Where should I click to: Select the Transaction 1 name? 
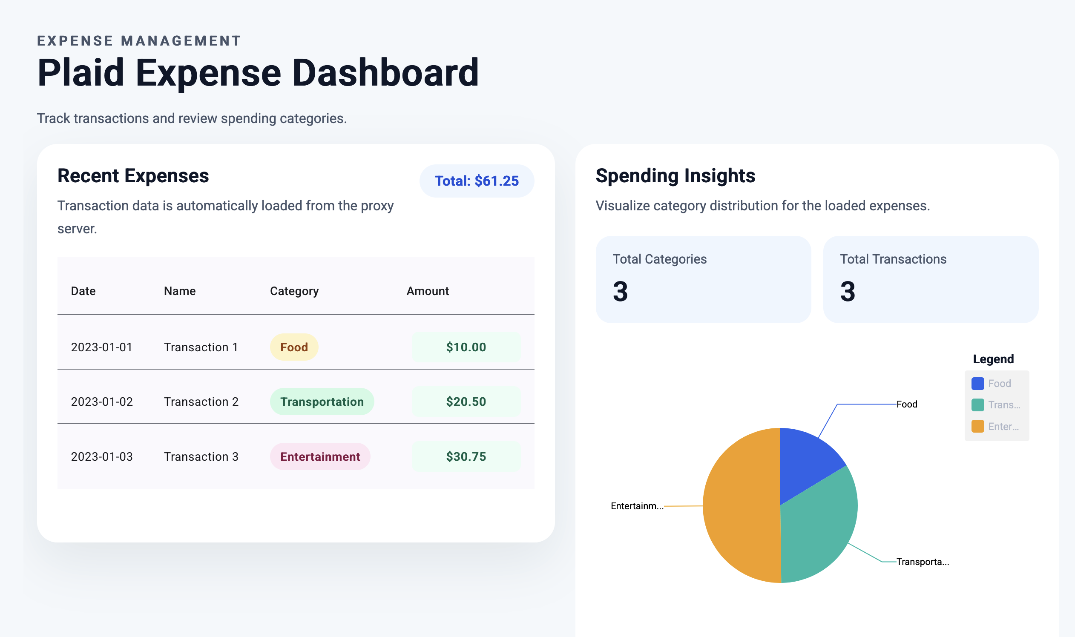click(x=201, y=347)
